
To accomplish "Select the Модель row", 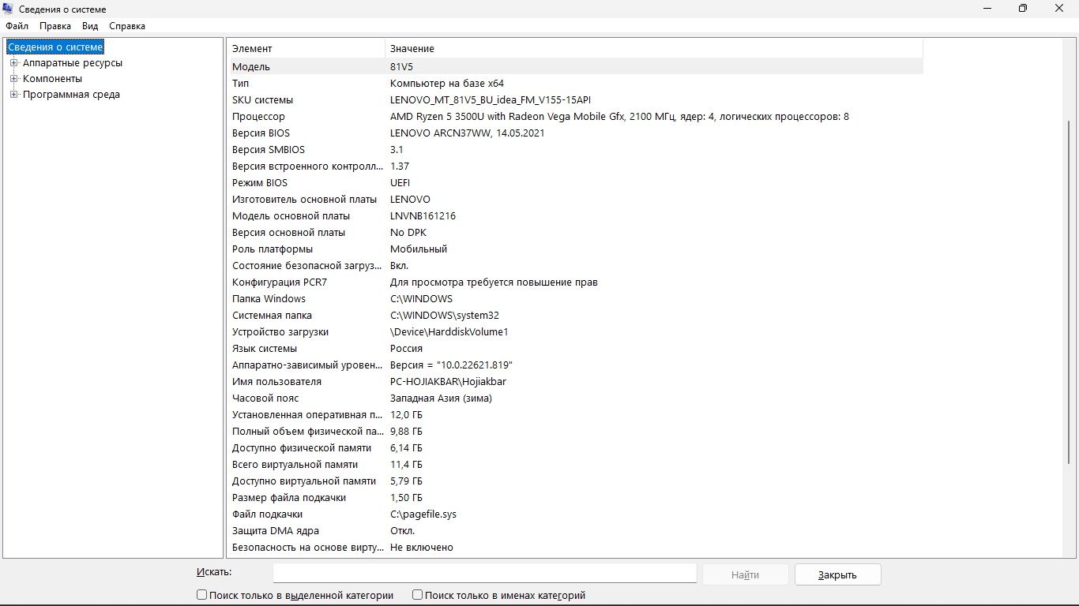I will (x=577, y=67).
